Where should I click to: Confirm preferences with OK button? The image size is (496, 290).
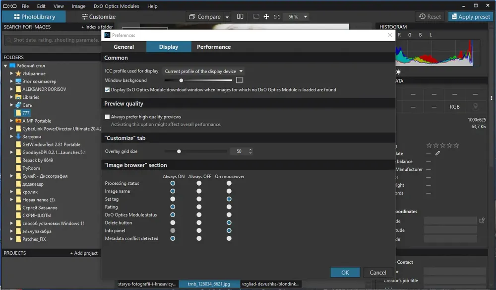pyautogui.click(x=345, y=272)
